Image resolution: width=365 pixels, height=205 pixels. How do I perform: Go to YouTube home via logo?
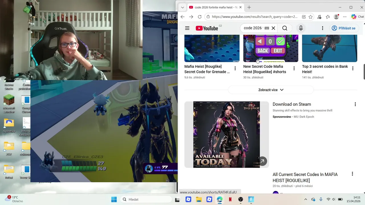tap(207, 28)
